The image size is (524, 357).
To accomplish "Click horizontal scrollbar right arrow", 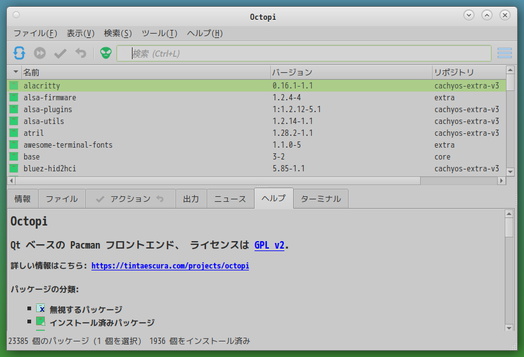I will click(x=501, y=181).
